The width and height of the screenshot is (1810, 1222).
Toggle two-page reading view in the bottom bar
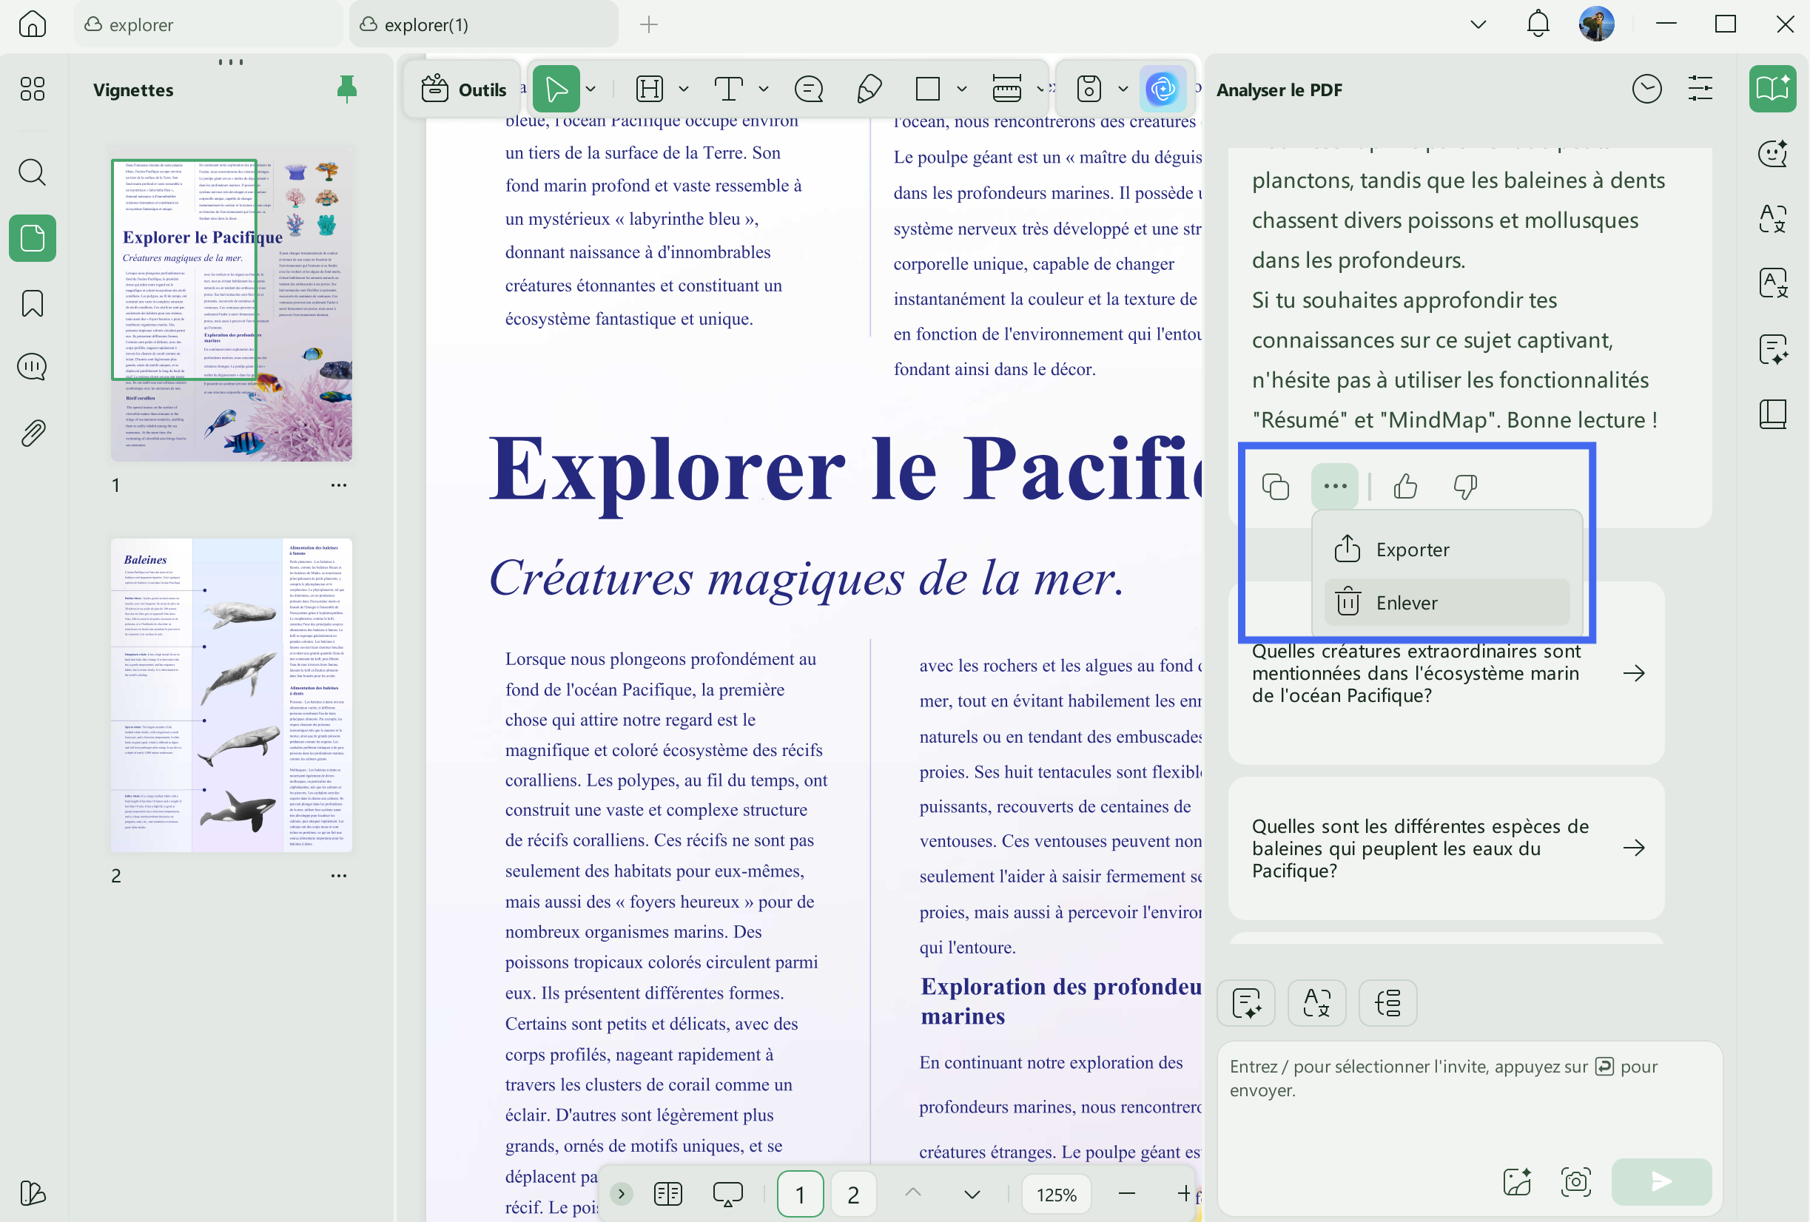pos(667,1193)
